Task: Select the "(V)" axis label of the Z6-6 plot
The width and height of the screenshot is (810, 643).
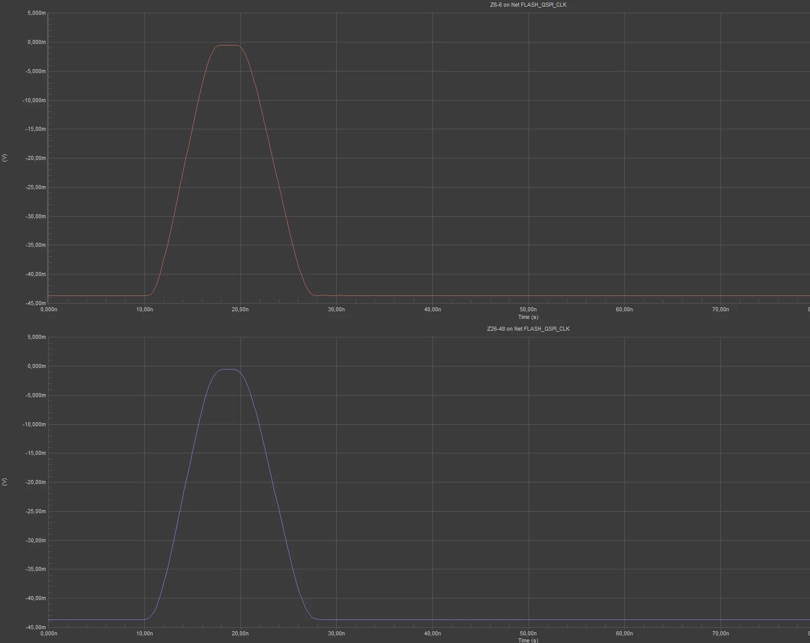Action: [5, 158]
